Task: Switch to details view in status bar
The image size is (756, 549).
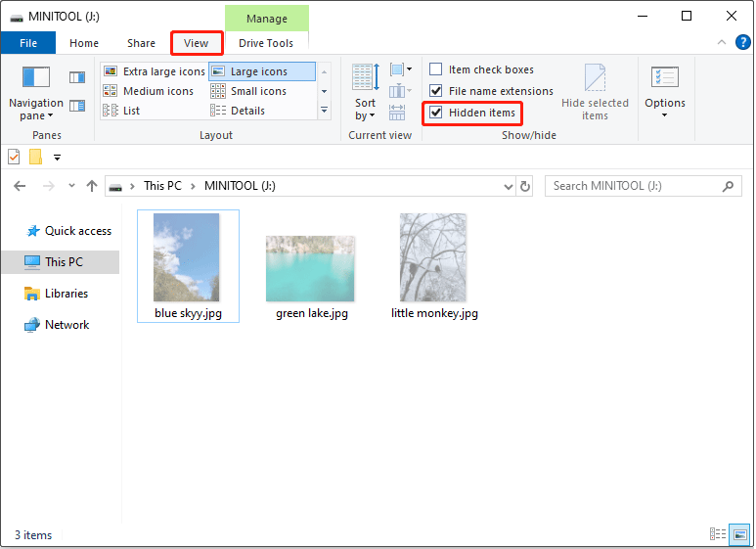Action: (718, 533)
